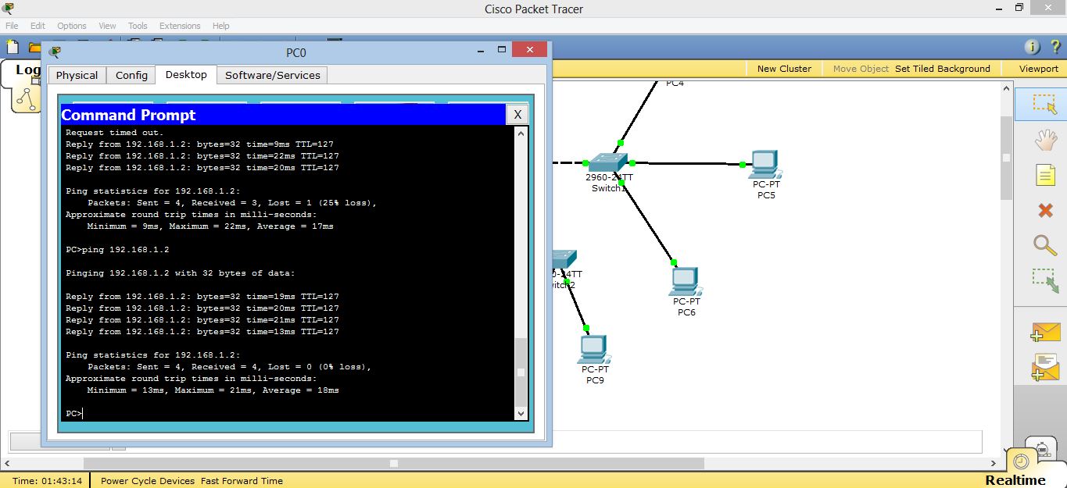This screenshot has width=1067, height=488.
Task: Click the command prompt scroll up arrow
Action: click(x=521, y=134)
